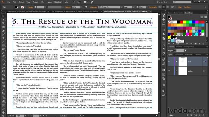
Task: Select the Eyedropper tool
Action: (3, 90)
